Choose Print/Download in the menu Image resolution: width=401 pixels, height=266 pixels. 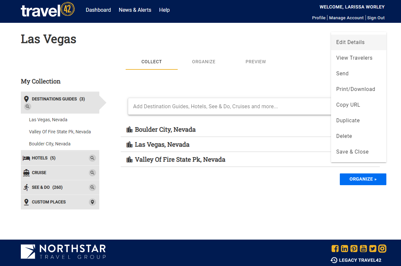[355, 89]
